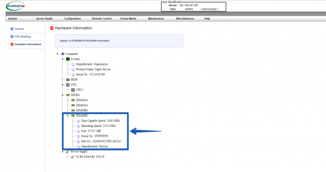This screenshot has height=172, width=326.
Task: Select the green System board icon
Action: tap(68, 59)
